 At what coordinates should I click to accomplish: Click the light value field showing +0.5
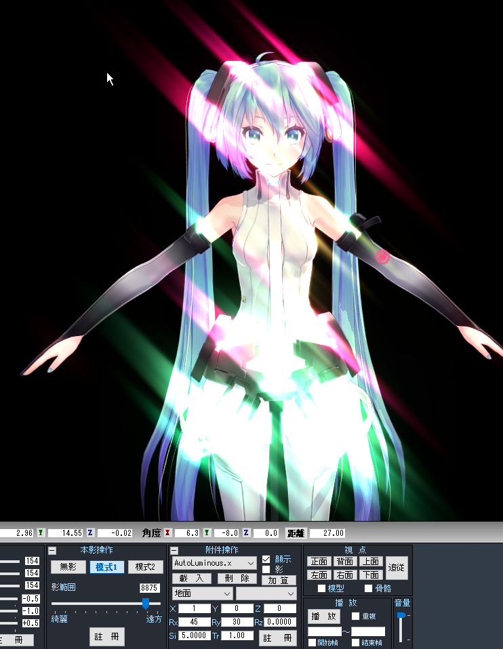click(x=31, y=623)
